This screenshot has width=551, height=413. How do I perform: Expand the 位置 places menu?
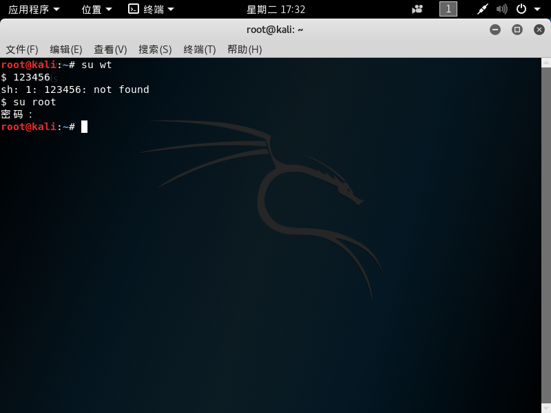coord(96,10)
